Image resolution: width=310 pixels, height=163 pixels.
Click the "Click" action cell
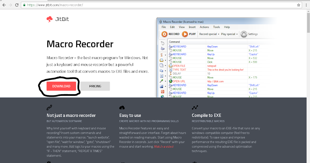point(210,62)
